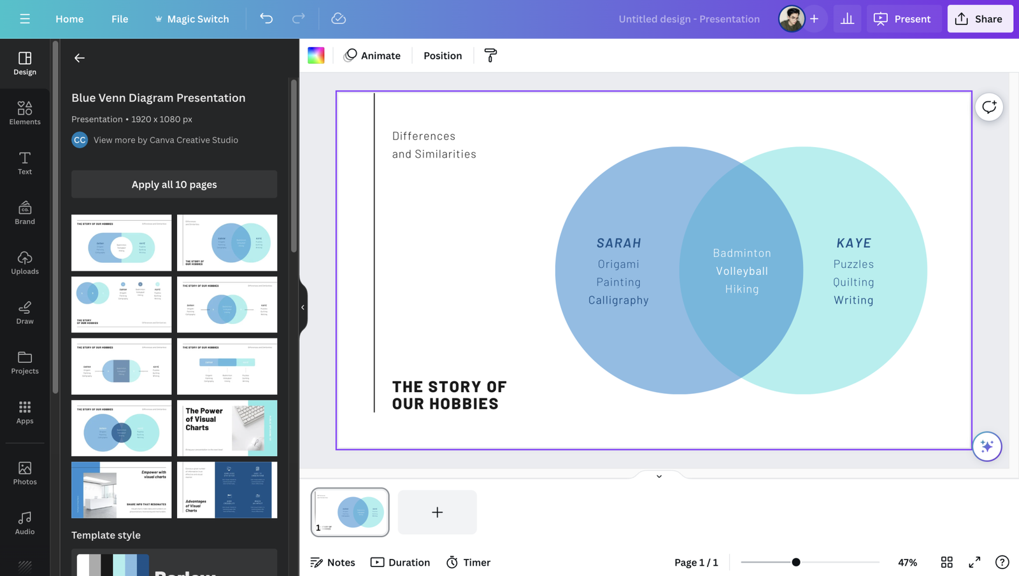Switch to the Draw panel

tap(24, 313)
